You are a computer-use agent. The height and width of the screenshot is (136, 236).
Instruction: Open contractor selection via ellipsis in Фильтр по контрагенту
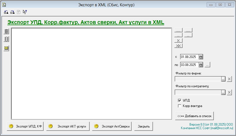(x=223, y=92)
